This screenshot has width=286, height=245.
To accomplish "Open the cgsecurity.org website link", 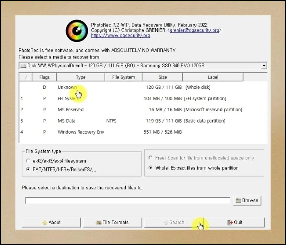I will [120, 36].
